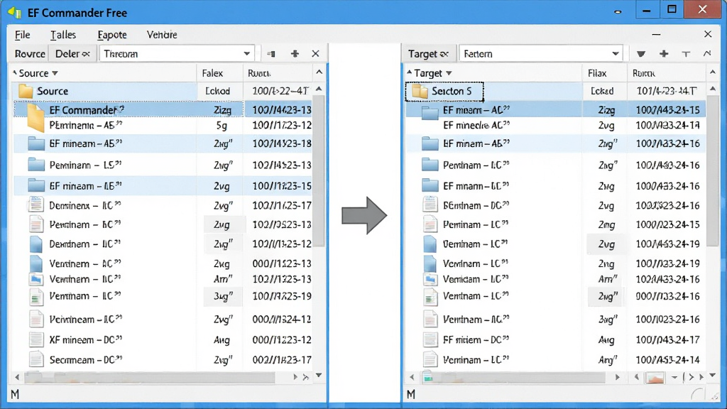Click the T-shaped icon in right toolbar

pos(686,54)
